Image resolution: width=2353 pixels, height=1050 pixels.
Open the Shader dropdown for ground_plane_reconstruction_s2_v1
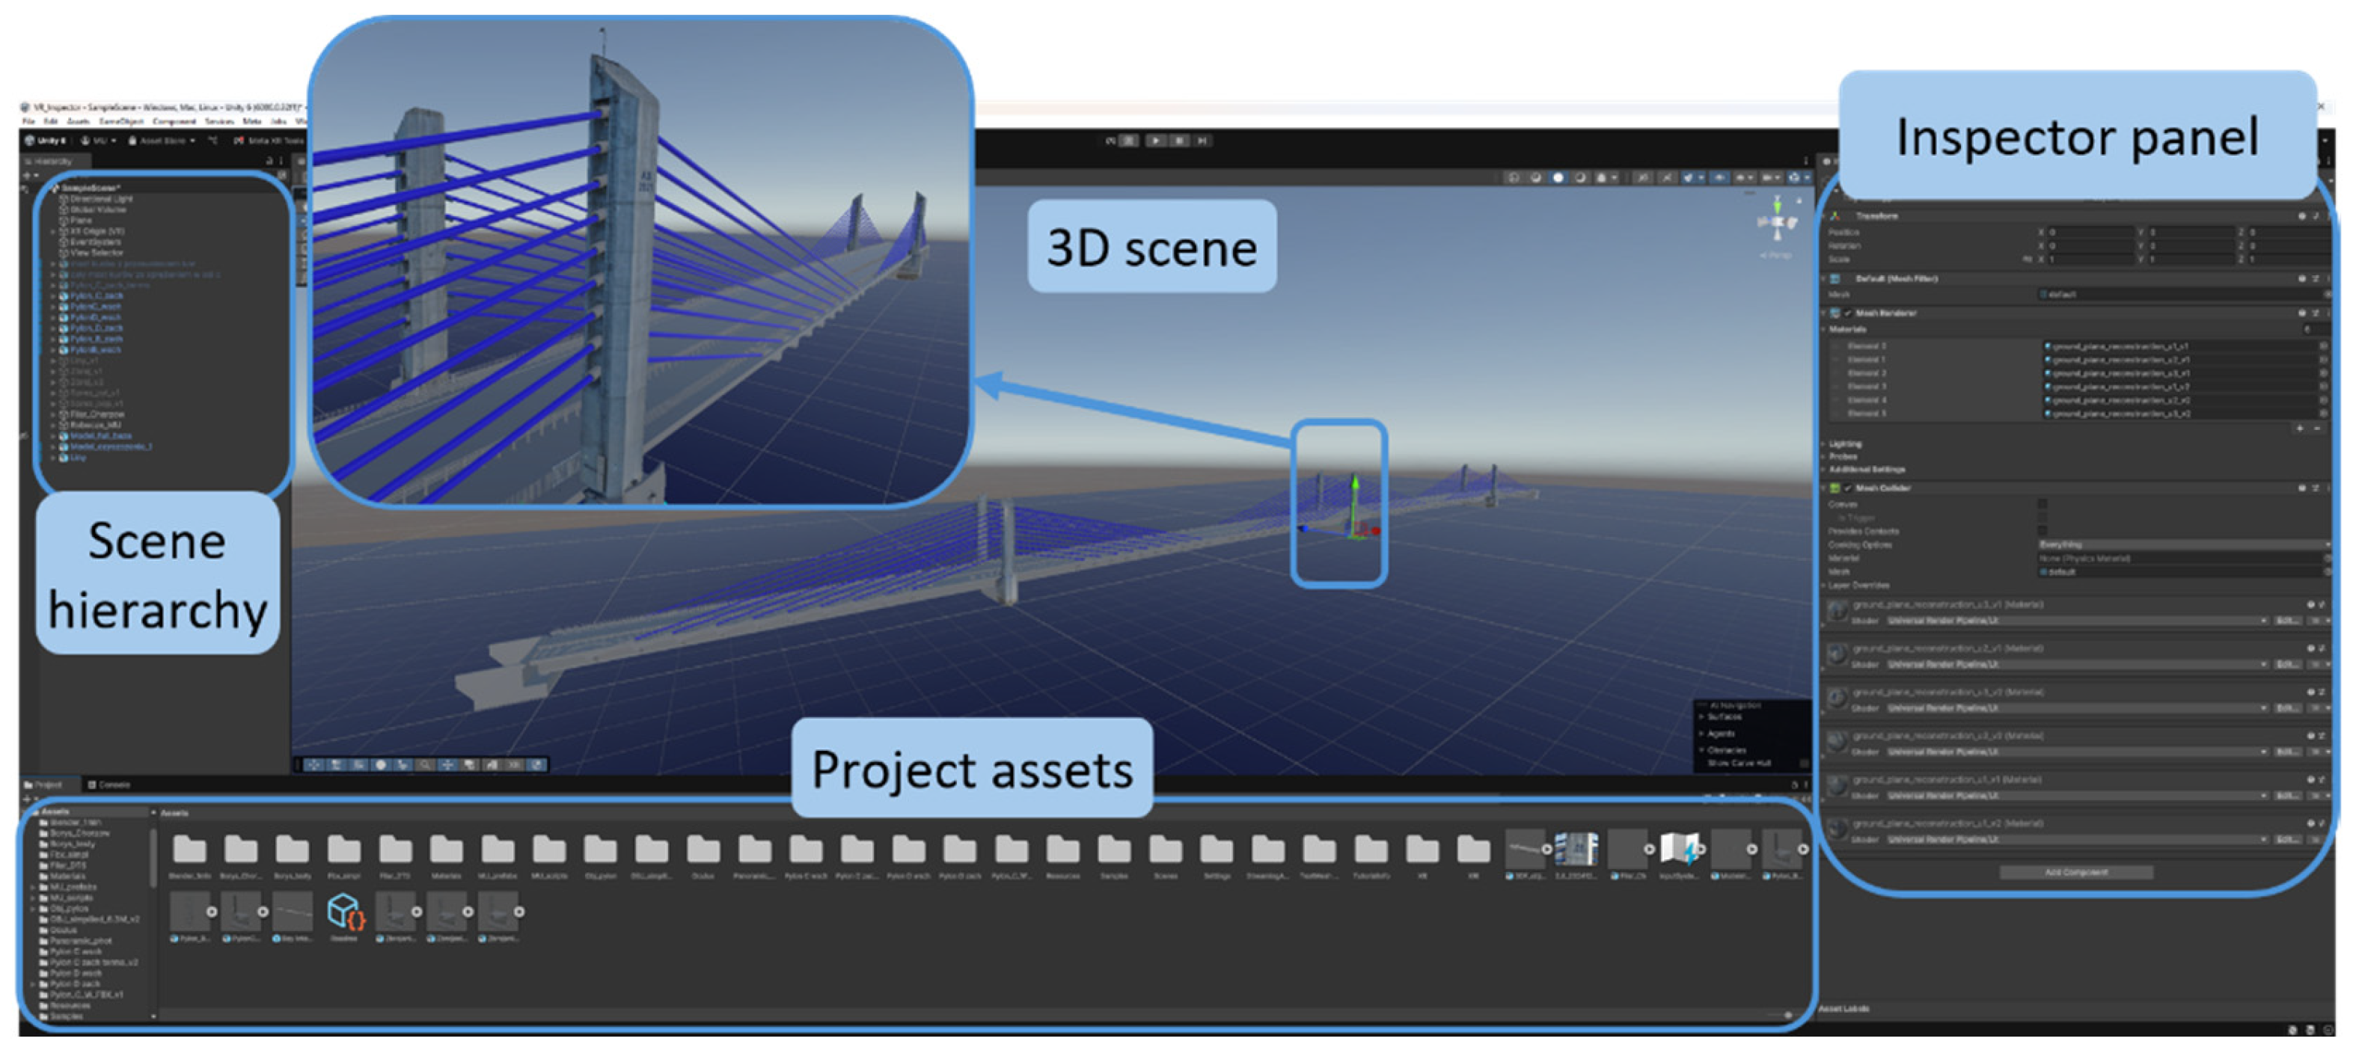coord(2078,664)
